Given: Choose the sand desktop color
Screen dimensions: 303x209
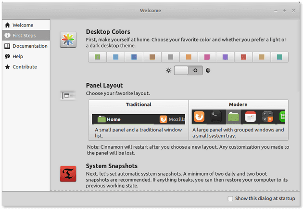Looking at the screenshot, I should click(x=262, y=57).
